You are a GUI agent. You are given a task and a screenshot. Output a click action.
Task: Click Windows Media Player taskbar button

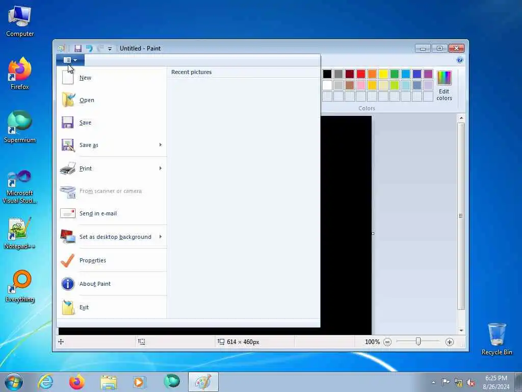click(x=140, y=382)
